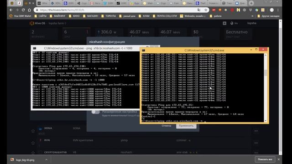The width and height of the screenshot is (292, 164).
Task: Open the red AdBlock extension icon
Action: tap(214, 10)
